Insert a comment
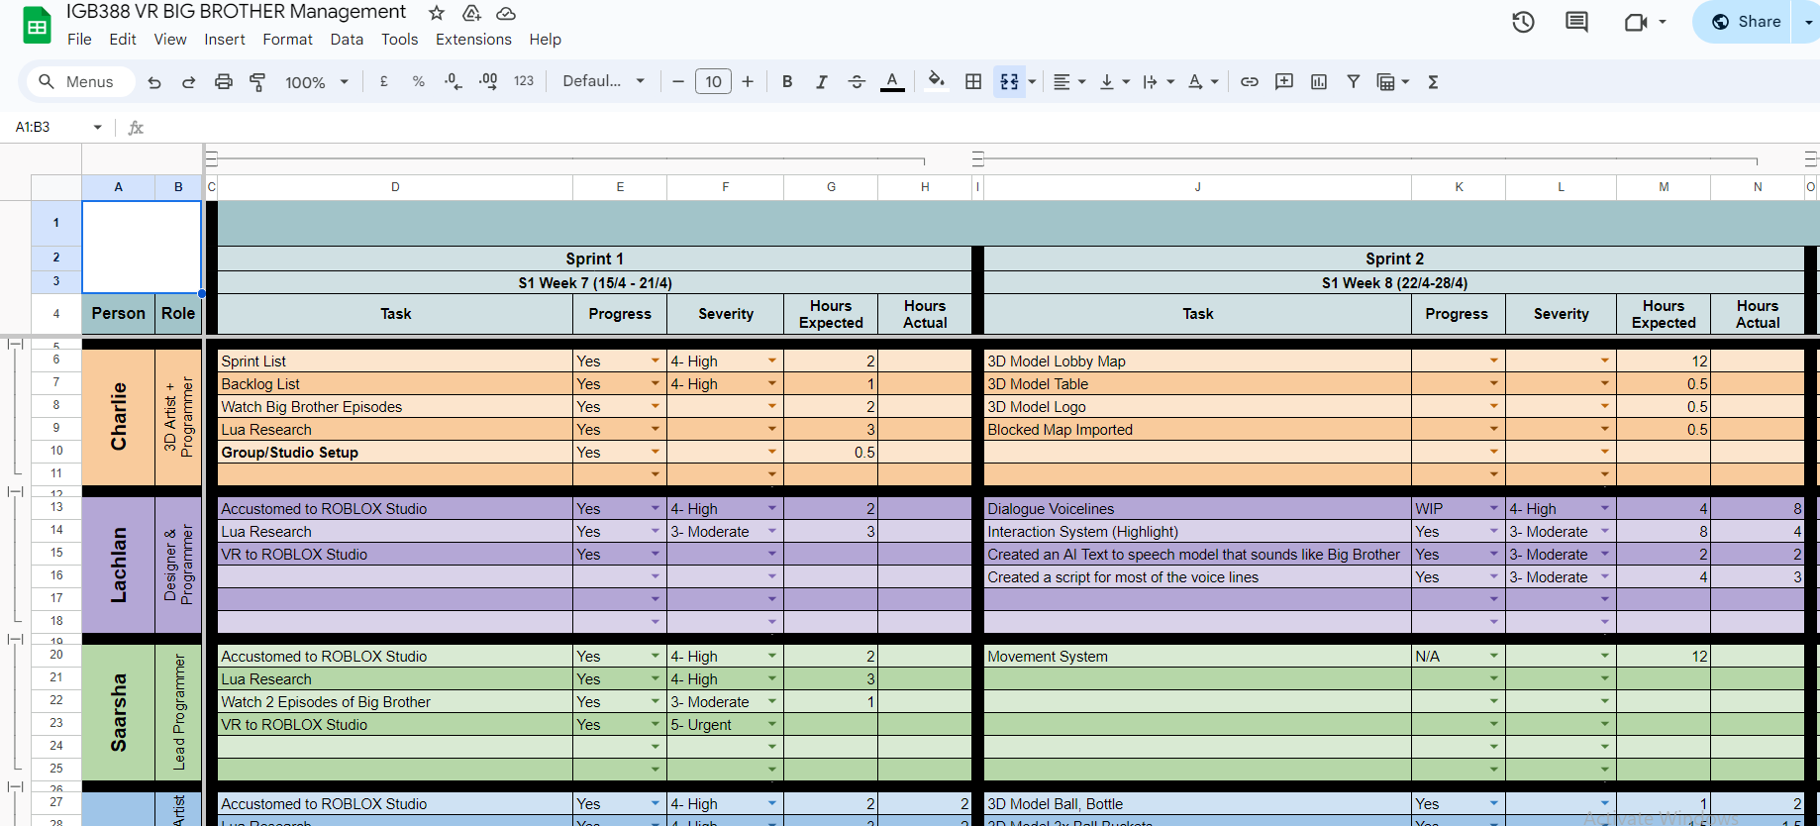Image resolution: width=1820 pixels, height=826 pixels. (1284, 82)
